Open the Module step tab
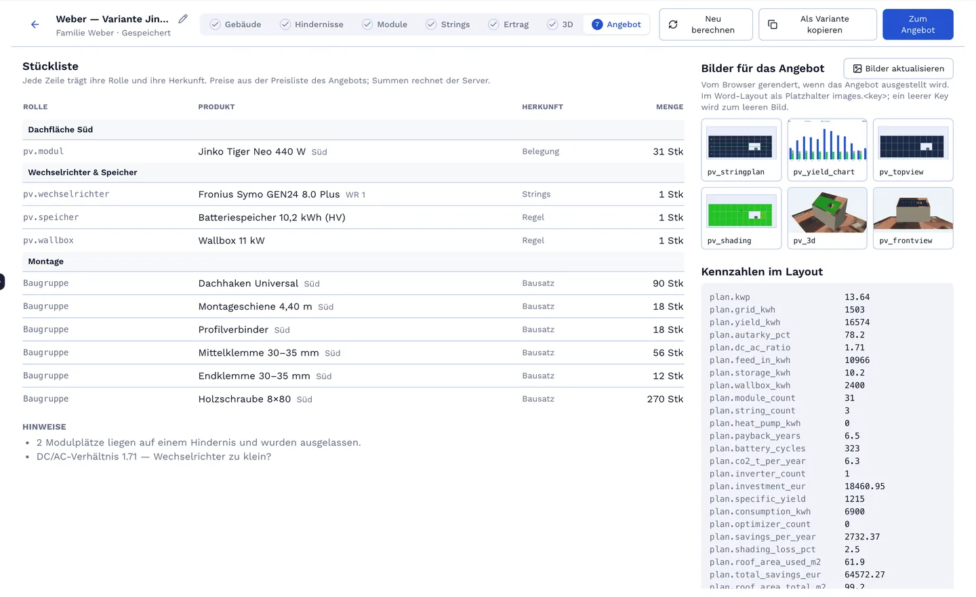 coord(385,24)
